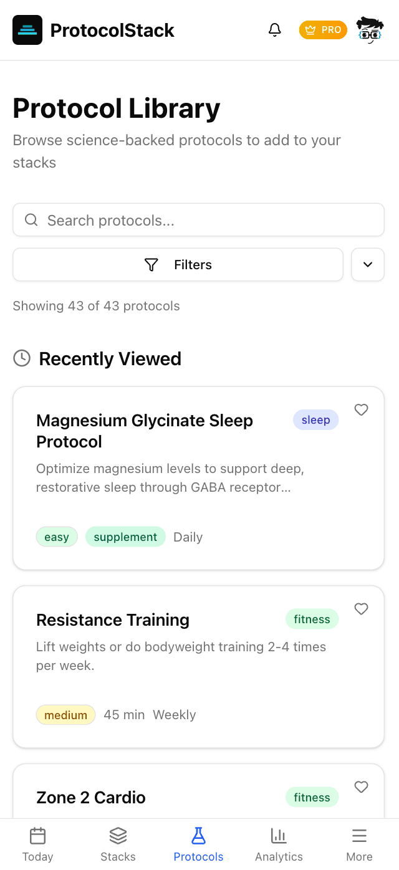Click the search magnifier icon

pos(31,219)
